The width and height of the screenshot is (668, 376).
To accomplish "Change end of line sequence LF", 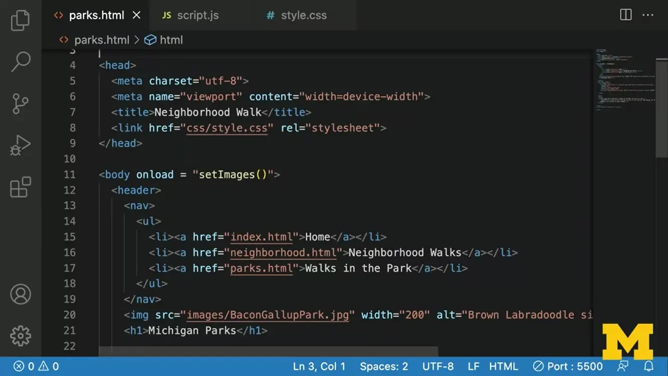I will click(x=474, y=366).
